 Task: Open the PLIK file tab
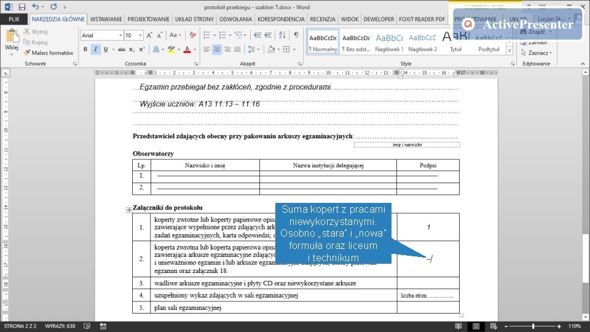coord(14,19)
